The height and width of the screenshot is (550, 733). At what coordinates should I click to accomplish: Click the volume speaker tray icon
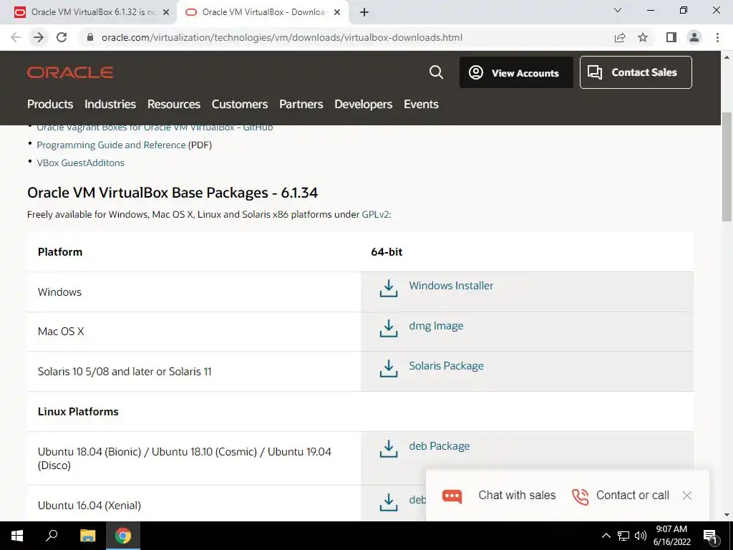641,536
